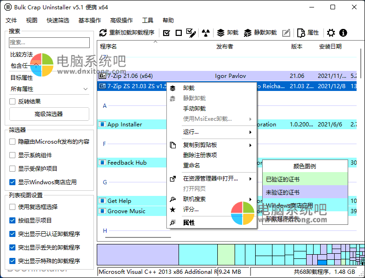Image resolution: width=365 pixels, height=278 pixels.
Task: Expand the 在资源管理器中打开 submenu
Action: click(211, 179)
